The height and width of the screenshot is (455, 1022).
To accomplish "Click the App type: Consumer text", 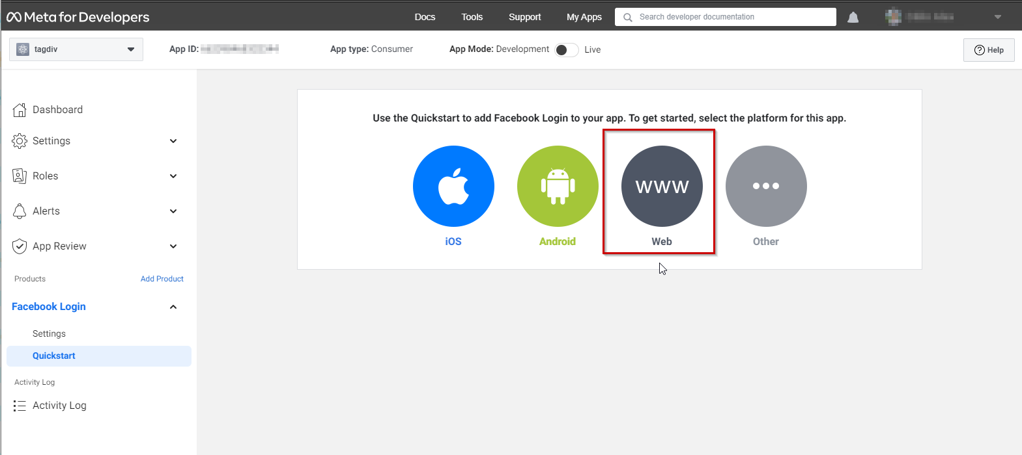I will click(371, 49).
